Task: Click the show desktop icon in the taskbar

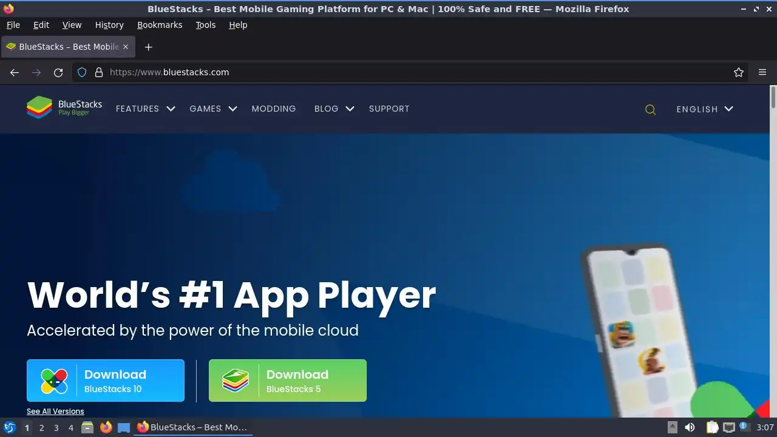Action: pos(124,427)
